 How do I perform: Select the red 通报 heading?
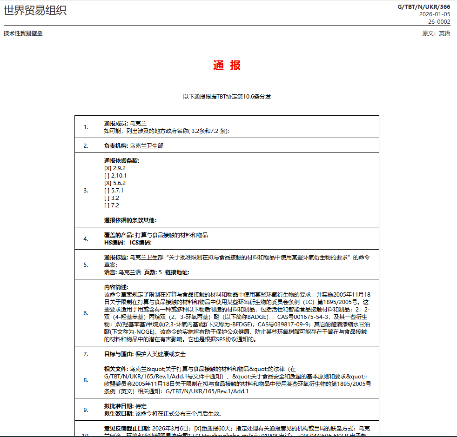(227, 66)
